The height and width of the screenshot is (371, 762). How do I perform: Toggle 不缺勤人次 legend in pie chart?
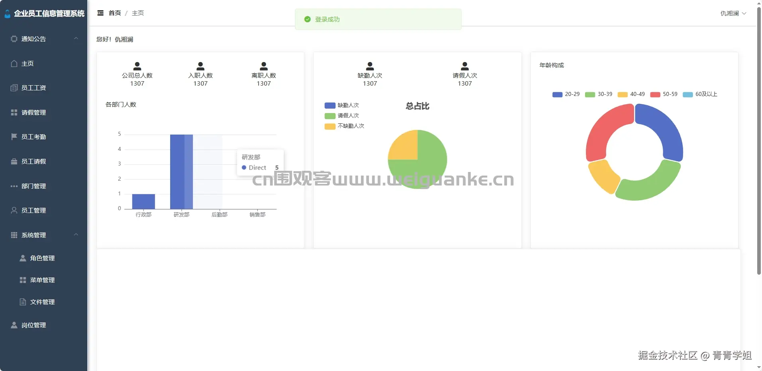pyautogui.click(x=345, y=126)
